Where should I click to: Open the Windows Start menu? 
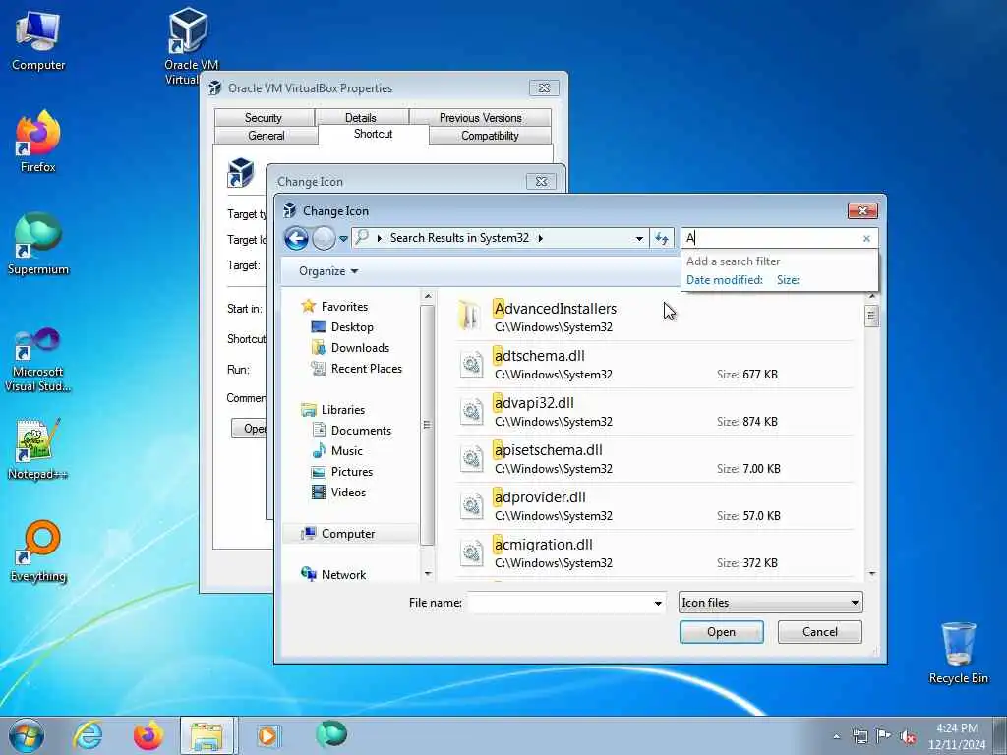[x=27, y=735]
